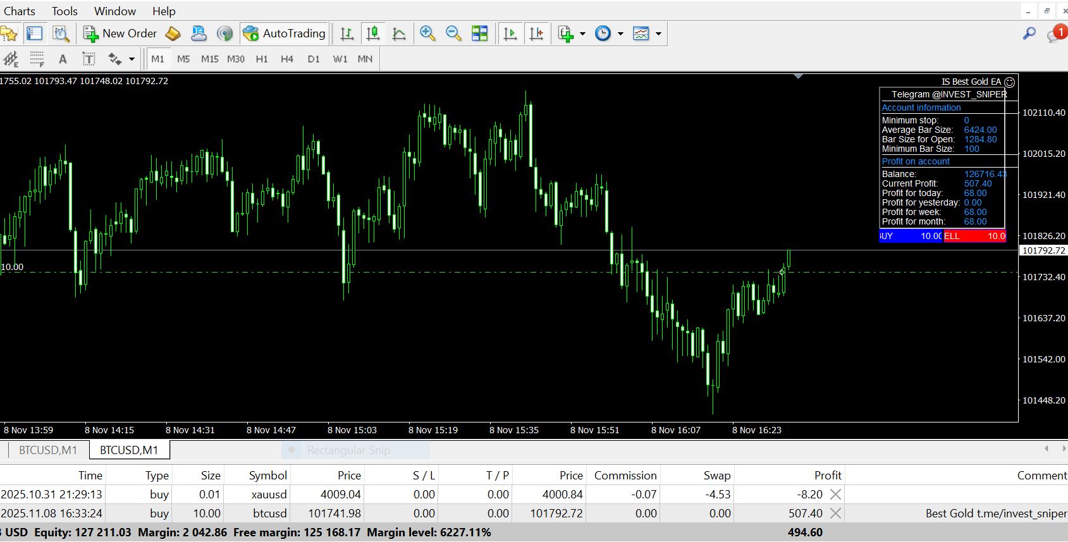Switch chart to line chart display
Image resolution: width=1068 pixels, height=542 pixels.
point(399,34)
